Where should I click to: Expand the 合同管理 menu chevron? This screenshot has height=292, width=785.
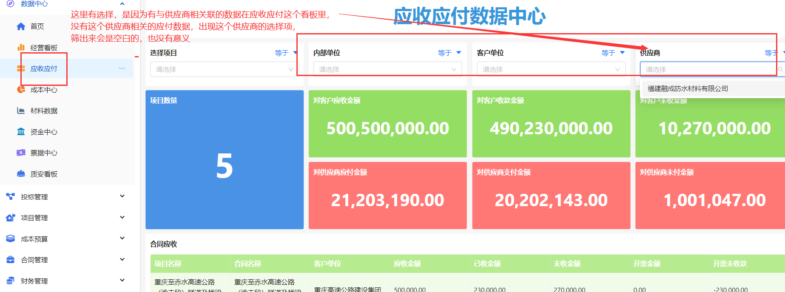click(122, 259)
